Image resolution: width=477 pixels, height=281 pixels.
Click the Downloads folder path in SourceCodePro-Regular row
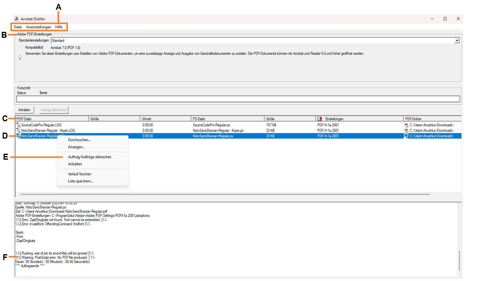(x=432, y=125)
